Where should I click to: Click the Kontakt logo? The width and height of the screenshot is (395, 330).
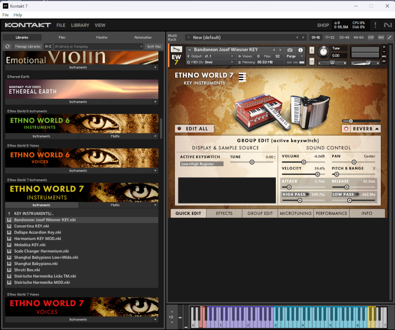(x=28, y=25)
